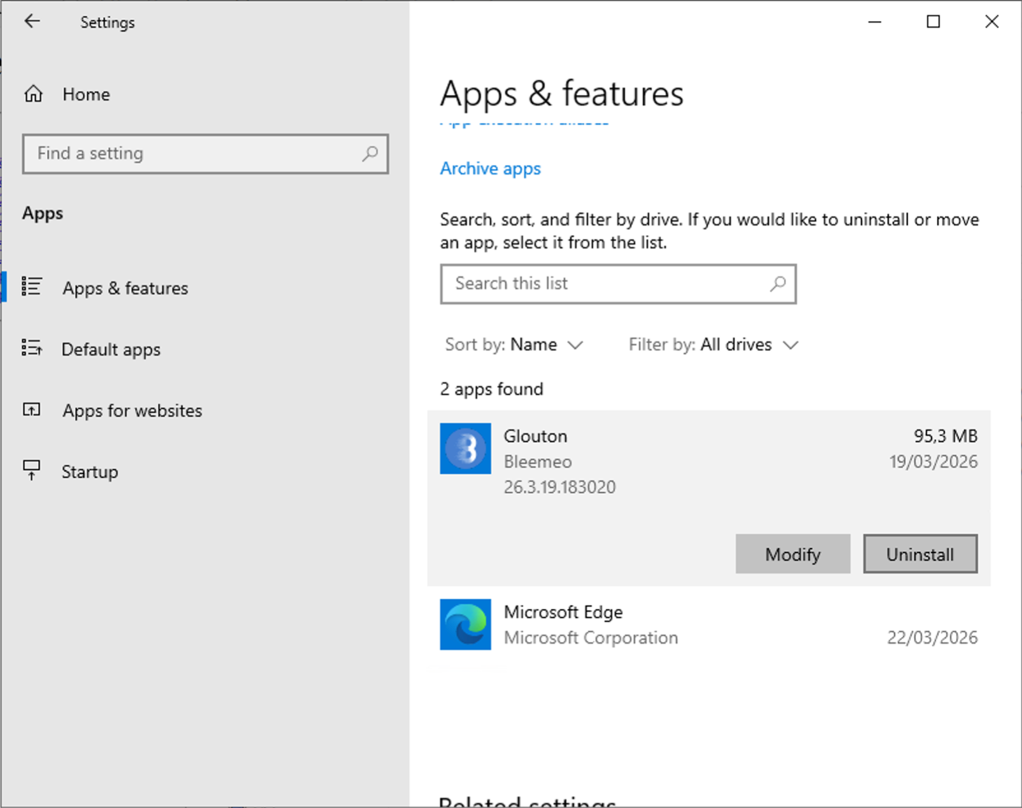Select the Home icon in the sidebar
Image resolution: width=1022 pixels, height=808 pixels.
33,94
